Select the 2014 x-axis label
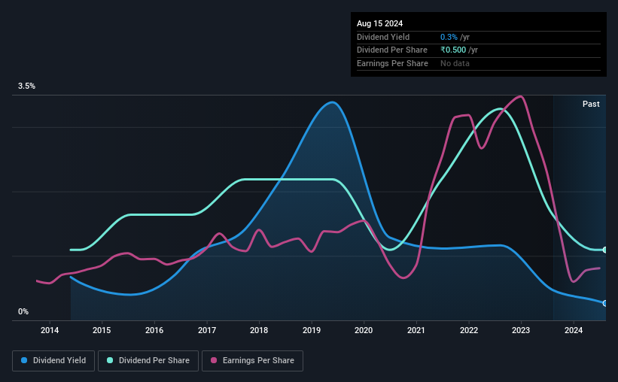This screenshot has height=382, width=618. tap(50, 330)
